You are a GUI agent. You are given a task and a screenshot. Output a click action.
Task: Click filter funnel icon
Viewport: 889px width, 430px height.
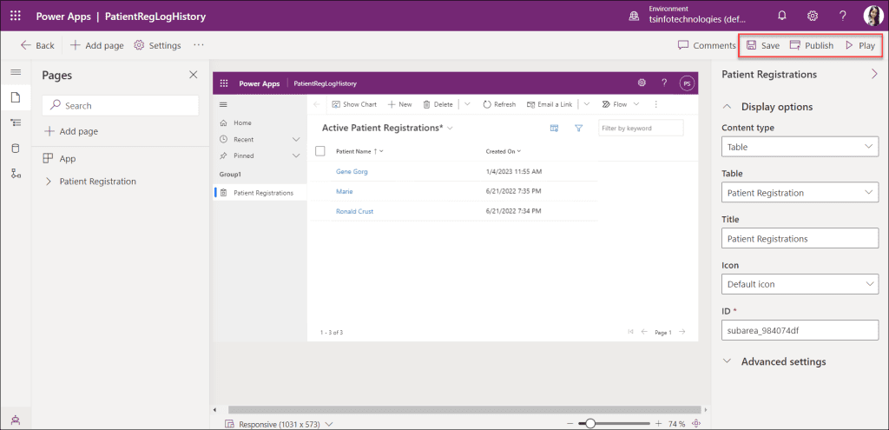tap(578, 129)
